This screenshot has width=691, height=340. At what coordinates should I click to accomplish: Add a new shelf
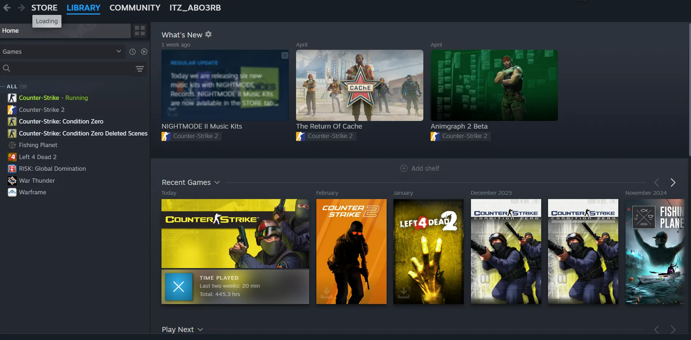tap(420, 168)
